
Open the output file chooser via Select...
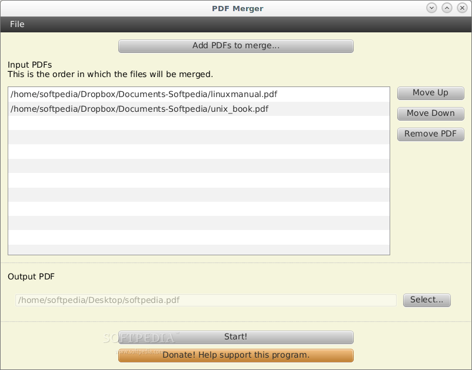point(427,299)
